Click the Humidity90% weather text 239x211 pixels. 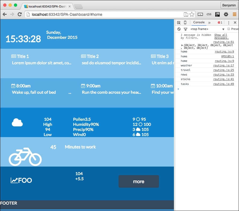pos(86,125)
